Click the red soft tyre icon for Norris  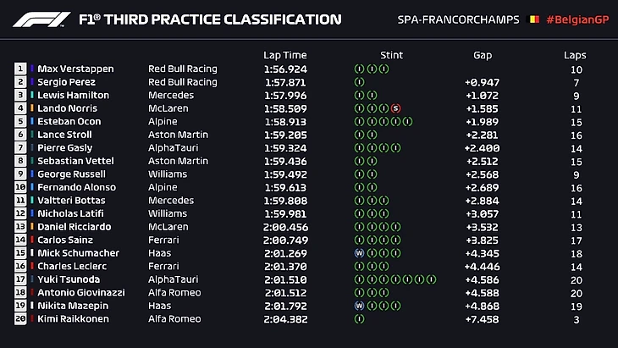[x=395, y=108]
